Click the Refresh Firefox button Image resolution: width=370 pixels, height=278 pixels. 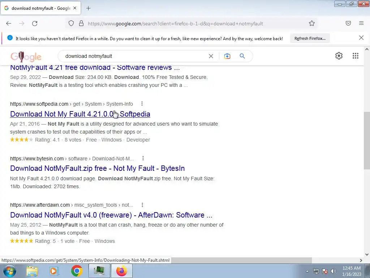310,38
